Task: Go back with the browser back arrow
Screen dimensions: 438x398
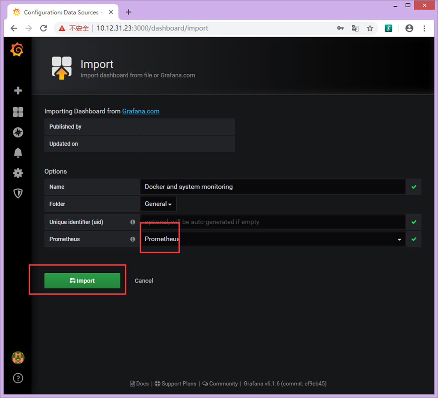Action: 14,28
